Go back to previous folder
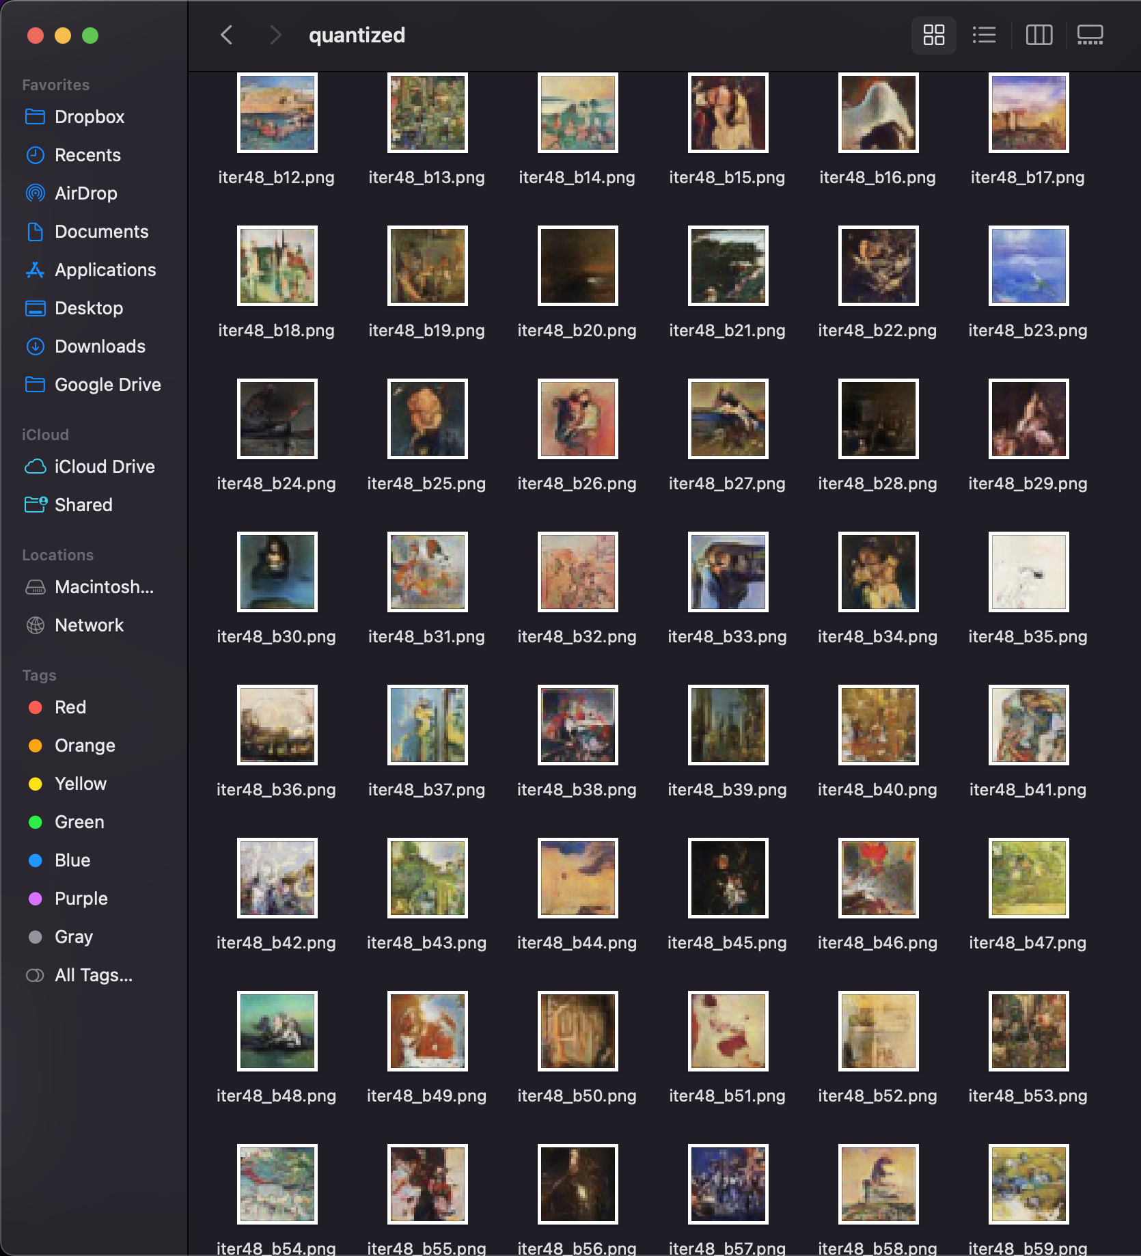Viewport: 1141px width, 1256px height. coord(227,35)
